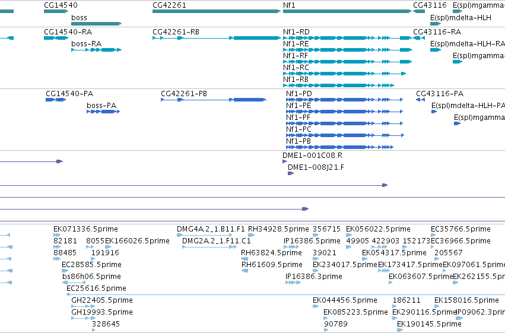Screen dimensions: 505x333
Task: Click protein CG14540-PA label
Action: click(x=69, y=94)
